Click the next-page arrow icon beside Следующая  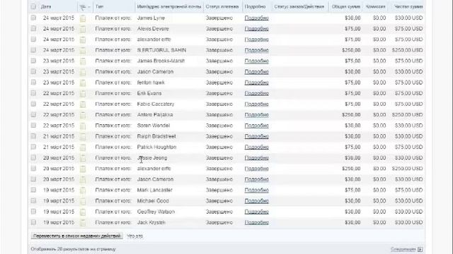(420, 249)
